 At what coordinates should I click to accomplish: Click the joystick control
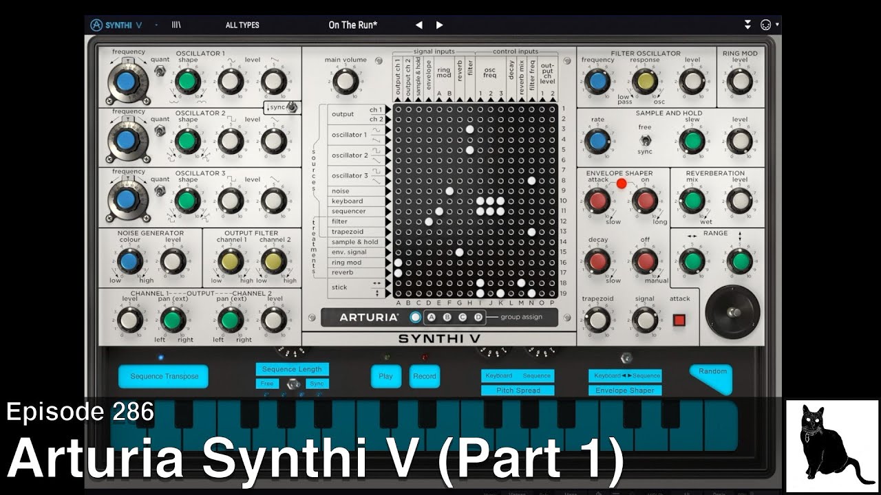(732, 312)
